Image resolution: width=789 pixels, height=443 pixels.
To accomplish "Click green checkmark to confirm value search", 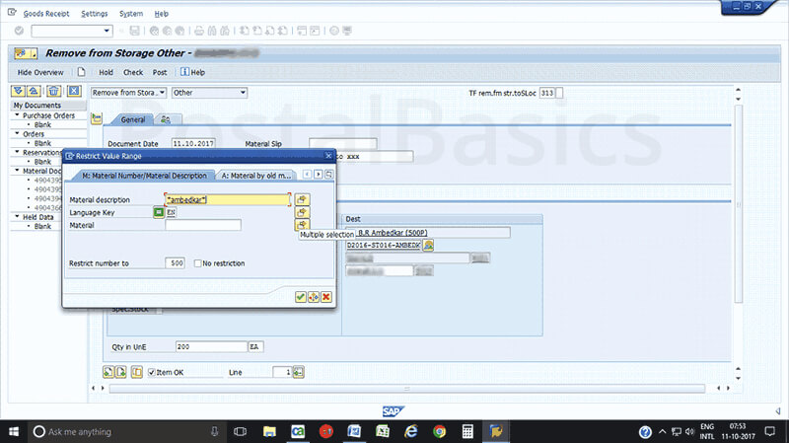I will click(x=301, y=297).
